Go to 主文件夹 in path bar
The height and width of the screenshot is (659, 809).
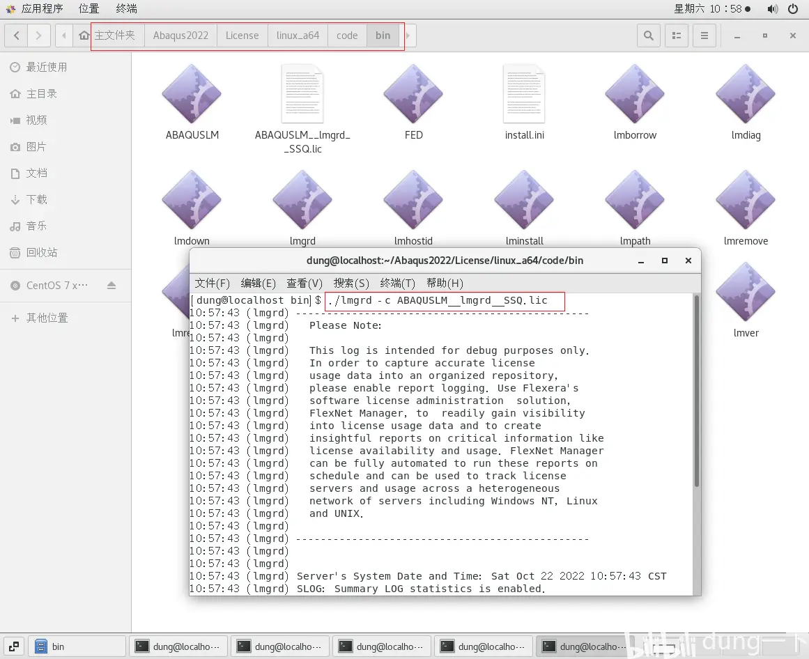[114, 36]
